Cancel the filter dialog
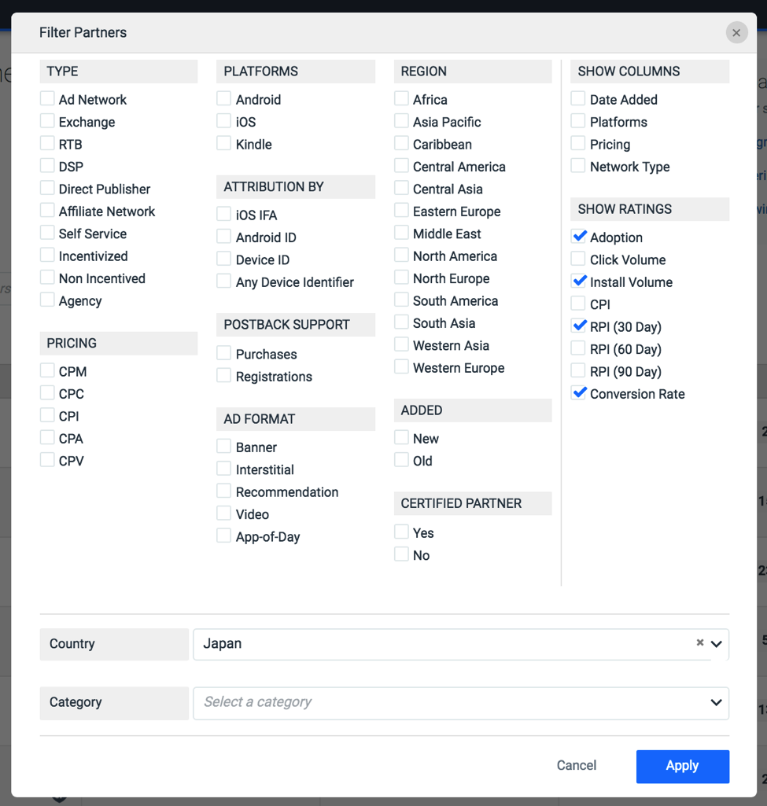 point(577,766)
